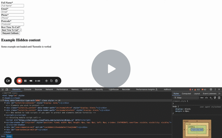Screen dimensions: 222x138
Task: Toggle the computed styles sidebar icon
Action: tap(219, 98)
